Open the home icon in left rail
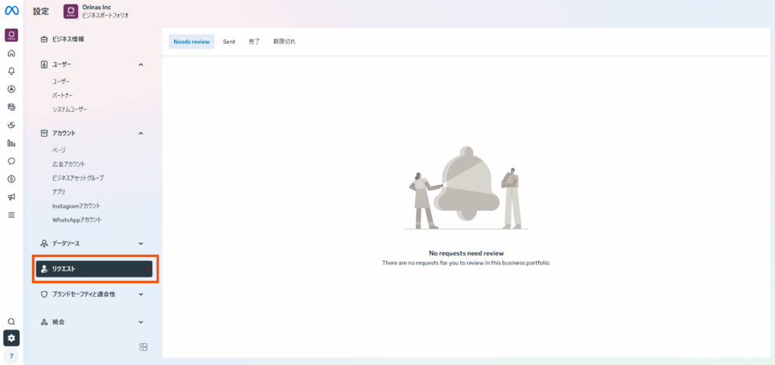 click(11, 54)
